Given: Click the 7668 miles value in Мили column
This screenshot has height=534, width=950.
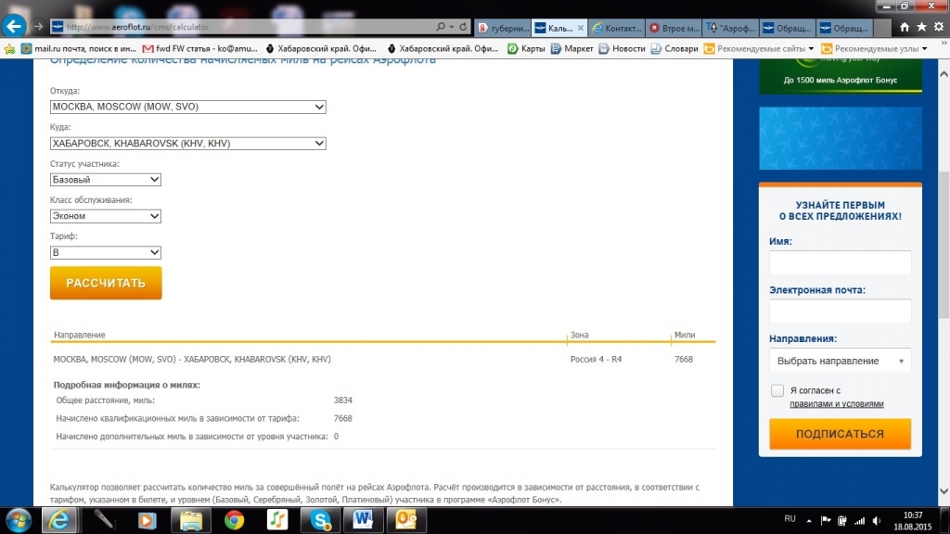Looking at the screenshot, I should coord(684,360).
